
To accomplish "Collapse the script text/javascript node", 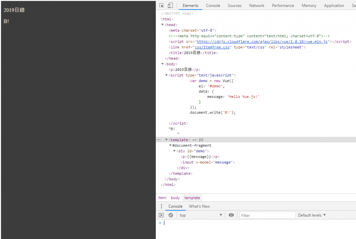I will [167, 75].
